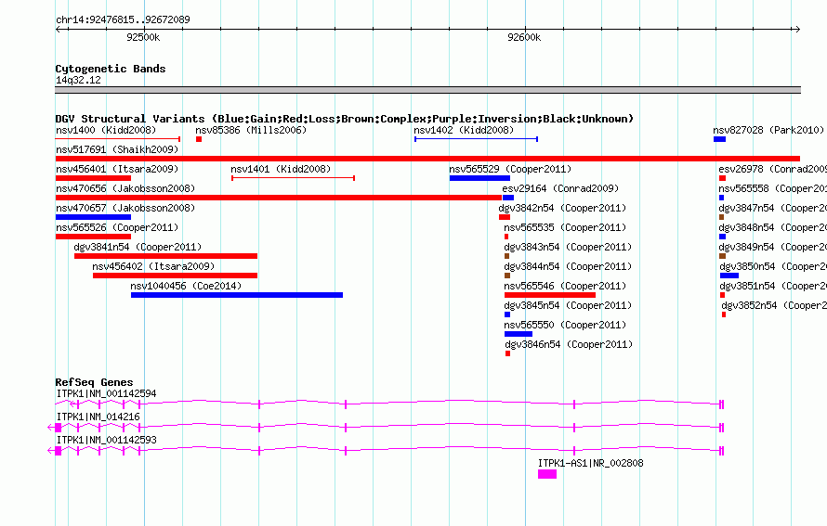The image size is (827, 526).
Task: Click the nsv565546 (Cooper2011) label
Action: click(x=565, y=286)
